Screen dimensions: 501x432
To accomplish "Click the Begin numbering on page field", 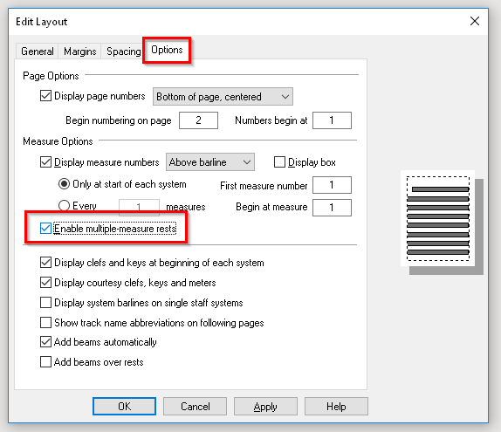I will pos(198,120).
